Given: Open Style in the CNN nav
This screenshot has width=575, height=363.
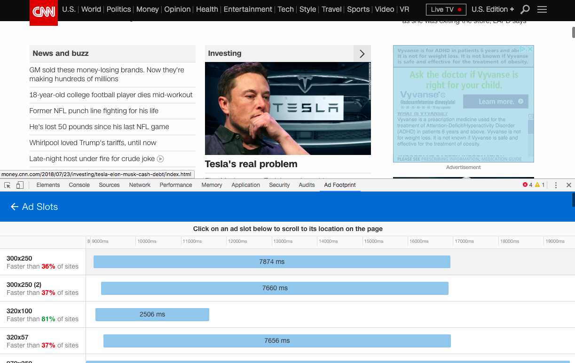Looking at the screenshot, I should coord(308,9).
